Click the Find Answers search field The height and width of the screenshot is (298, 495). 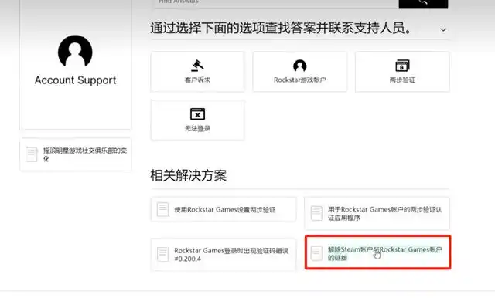pos(276,3)
